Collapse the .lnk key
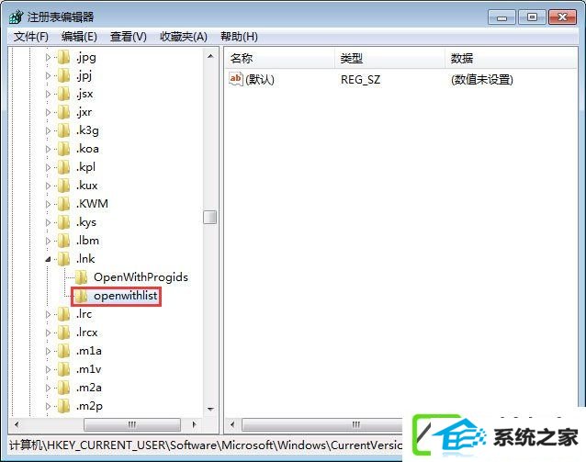Viewport: 586px width, 462px height. (x=48, y=259)
